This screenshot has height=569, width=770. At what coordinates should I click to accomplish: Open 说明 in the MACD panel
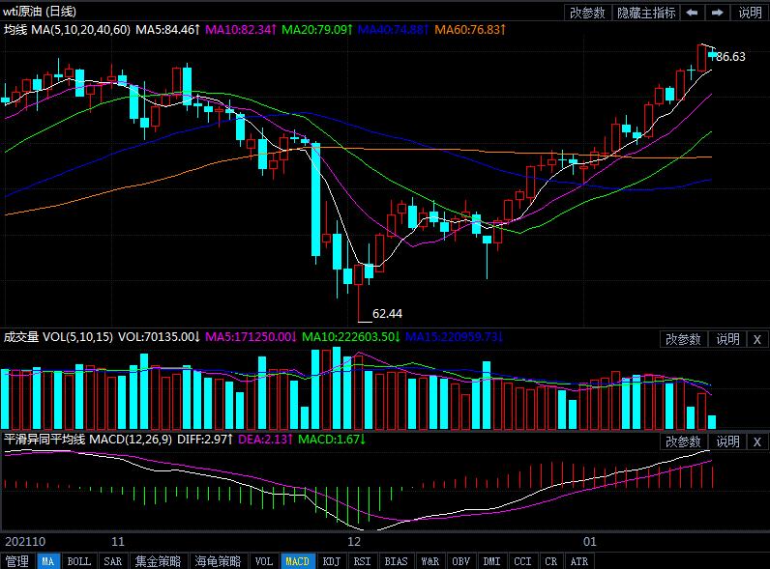727,441
